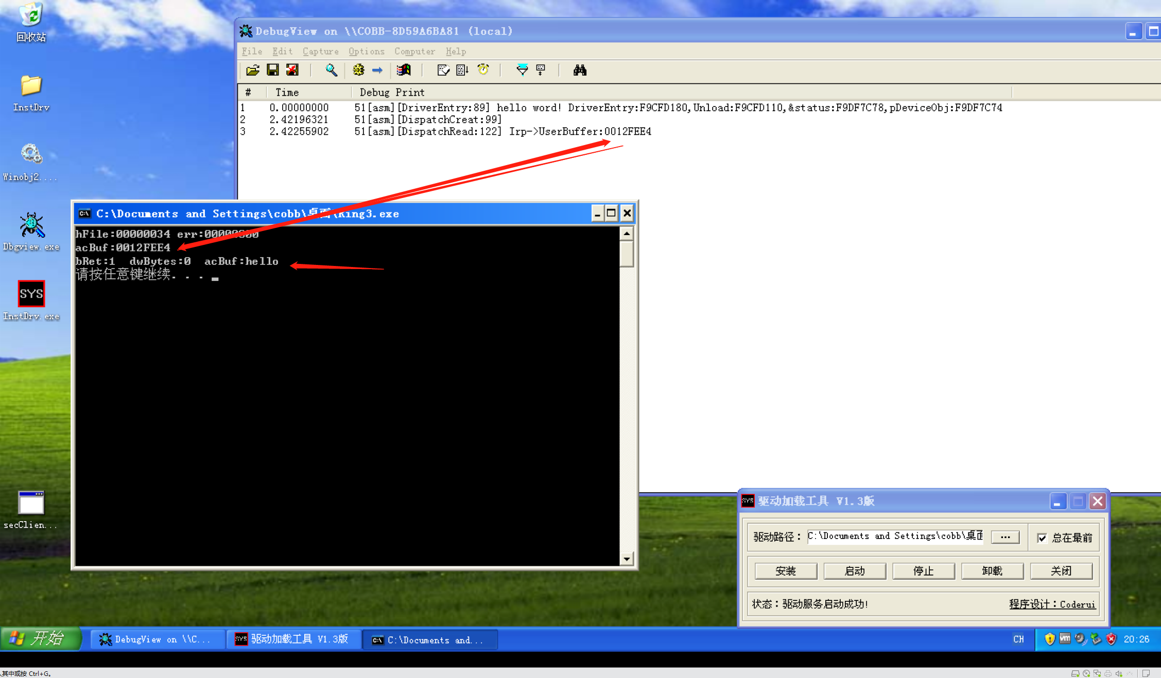The height and width of the screenshot is (678, 1161).
Task: Open the Capture menu
Action: (320, 51)
